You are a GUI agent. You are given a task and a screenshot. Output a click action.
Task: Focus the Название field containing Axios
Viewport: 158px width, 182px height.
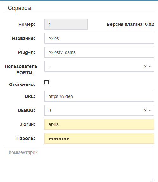[x=99, y=38]
